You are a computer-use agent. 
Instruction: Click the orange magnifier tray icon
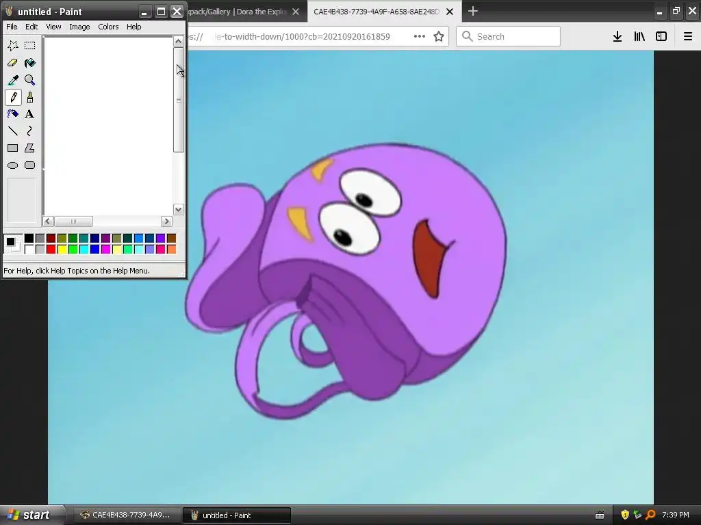pyautogui.click(x=650, y=515)
